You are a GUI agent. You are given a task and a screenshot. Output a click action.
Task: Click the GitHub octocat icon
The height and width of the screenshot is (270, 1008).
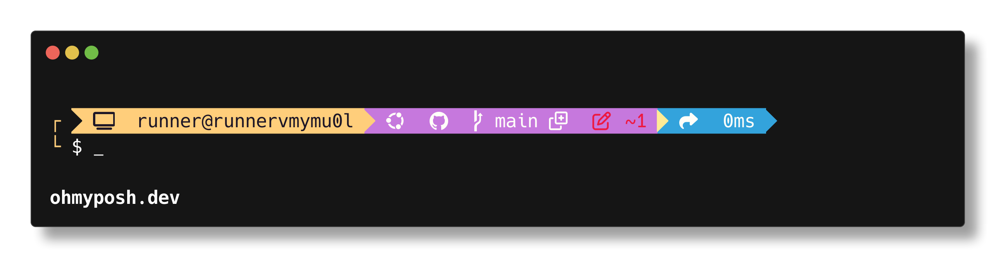[x=438, y=121]
